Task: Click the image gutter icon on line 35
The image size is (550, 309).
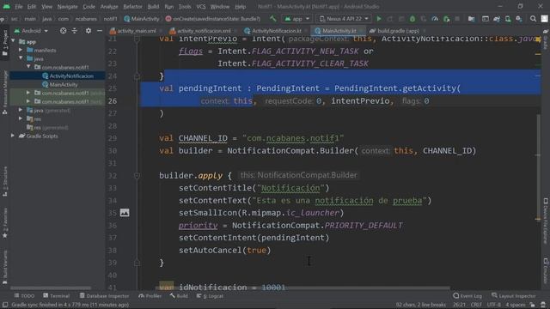Action: tap(125, 213)
